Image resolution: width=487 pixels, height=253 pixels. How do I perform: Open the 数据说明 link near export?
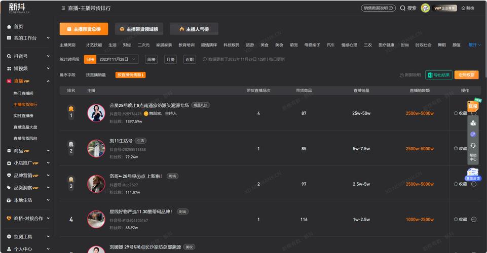[x=410, y=75]
